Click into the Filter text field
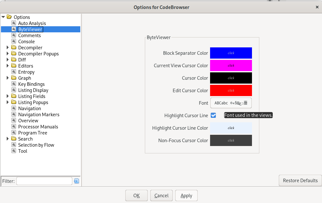 pyautogui.click(x=44, y=181)
